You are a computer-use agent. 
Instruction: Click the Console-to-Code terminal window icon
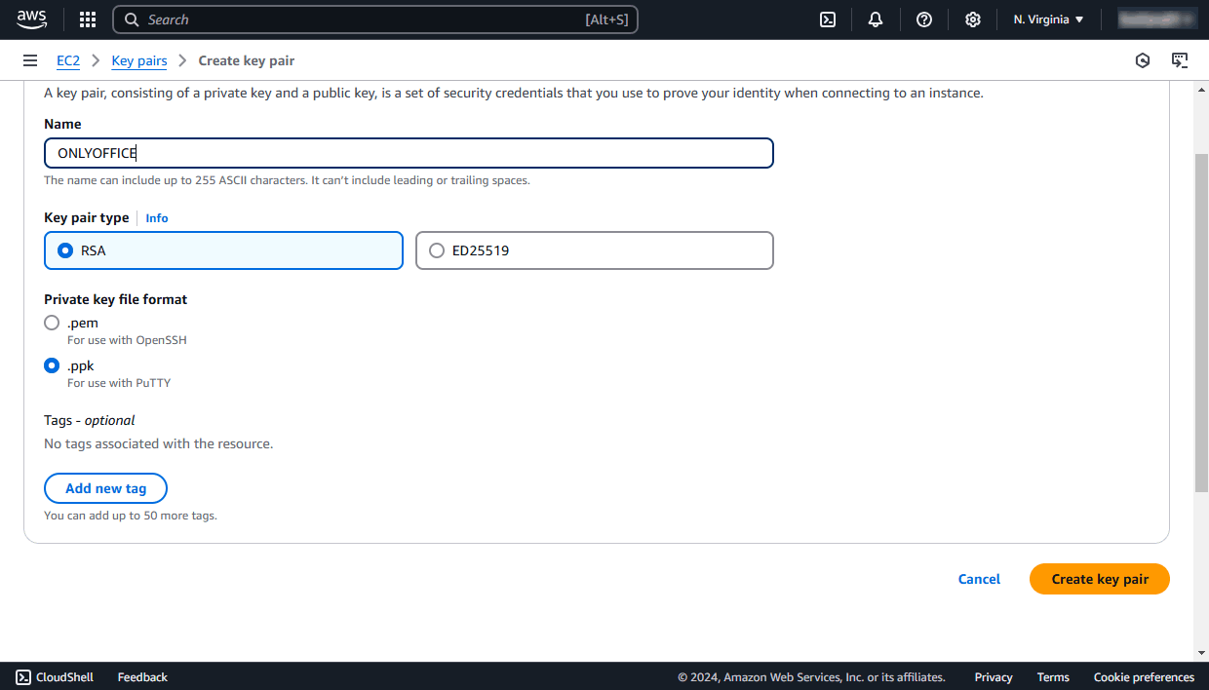click(x=1180, y=59)
